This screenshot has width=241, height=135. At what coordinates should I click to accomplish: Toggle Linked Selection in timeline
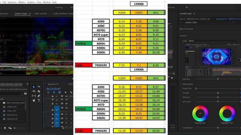point(59,92)
